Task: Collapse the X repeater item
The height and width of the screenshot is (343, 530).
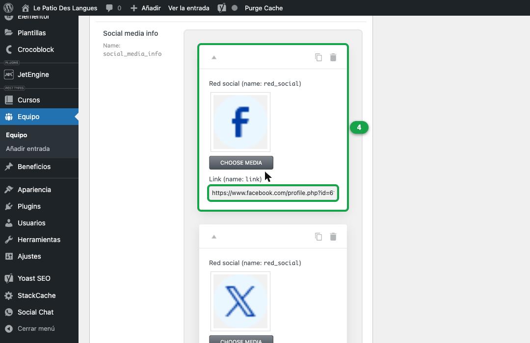Action: (214, 237)
